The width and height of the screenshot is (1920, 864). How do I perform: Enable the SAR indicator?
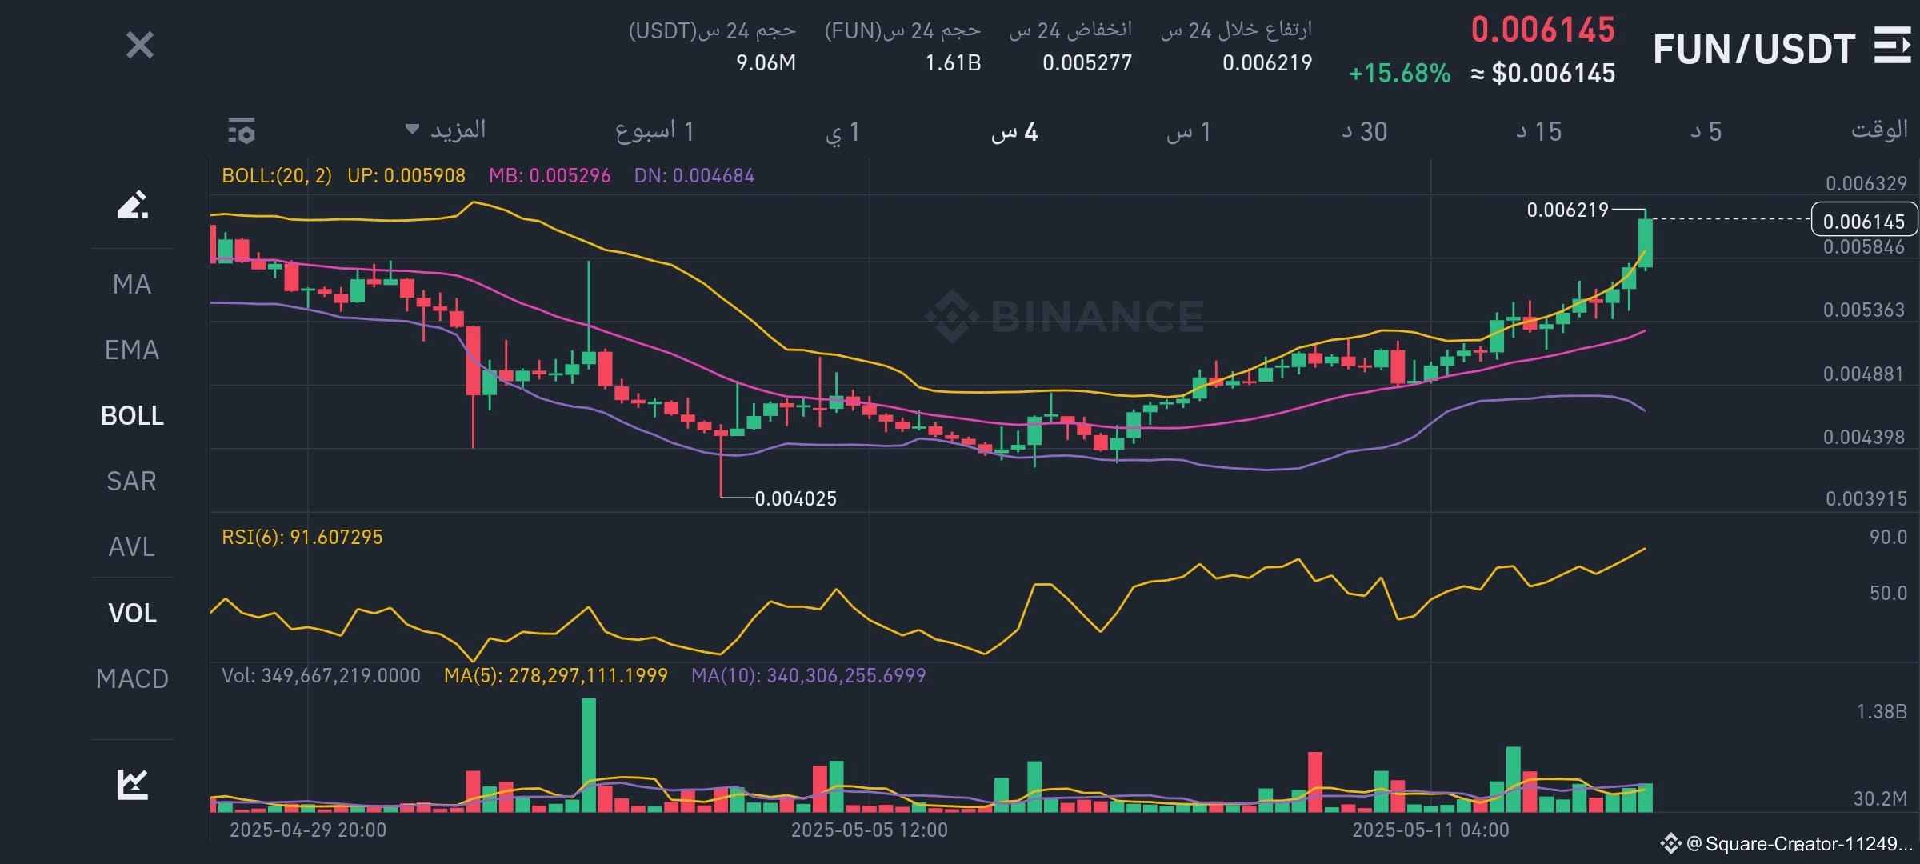click(132, 481)
